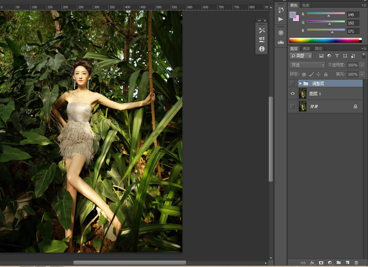Click the foreground color swatch
The image size is (368, 267).
click(292, 15)
